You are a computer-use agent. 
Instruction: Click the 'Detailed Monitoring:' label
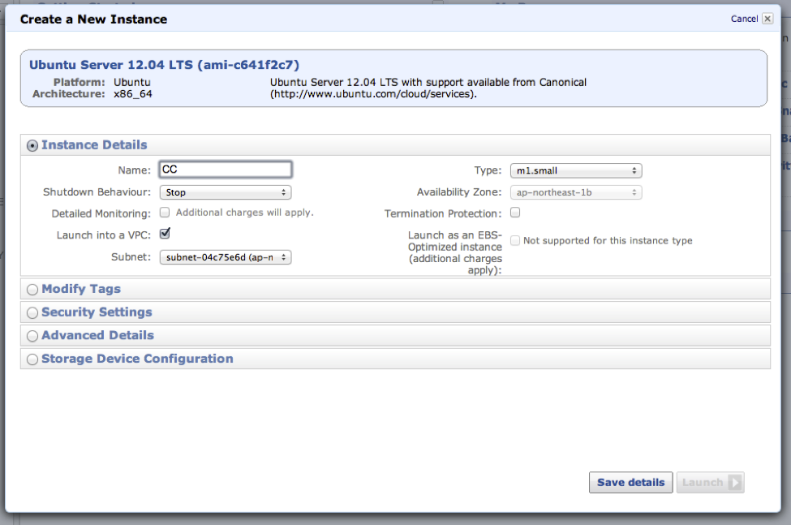click(101, 214)
